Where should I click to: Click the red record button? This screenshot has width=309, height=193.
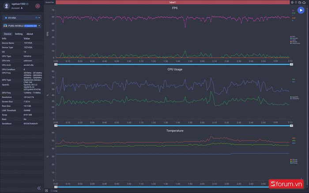tap(38, 6)
